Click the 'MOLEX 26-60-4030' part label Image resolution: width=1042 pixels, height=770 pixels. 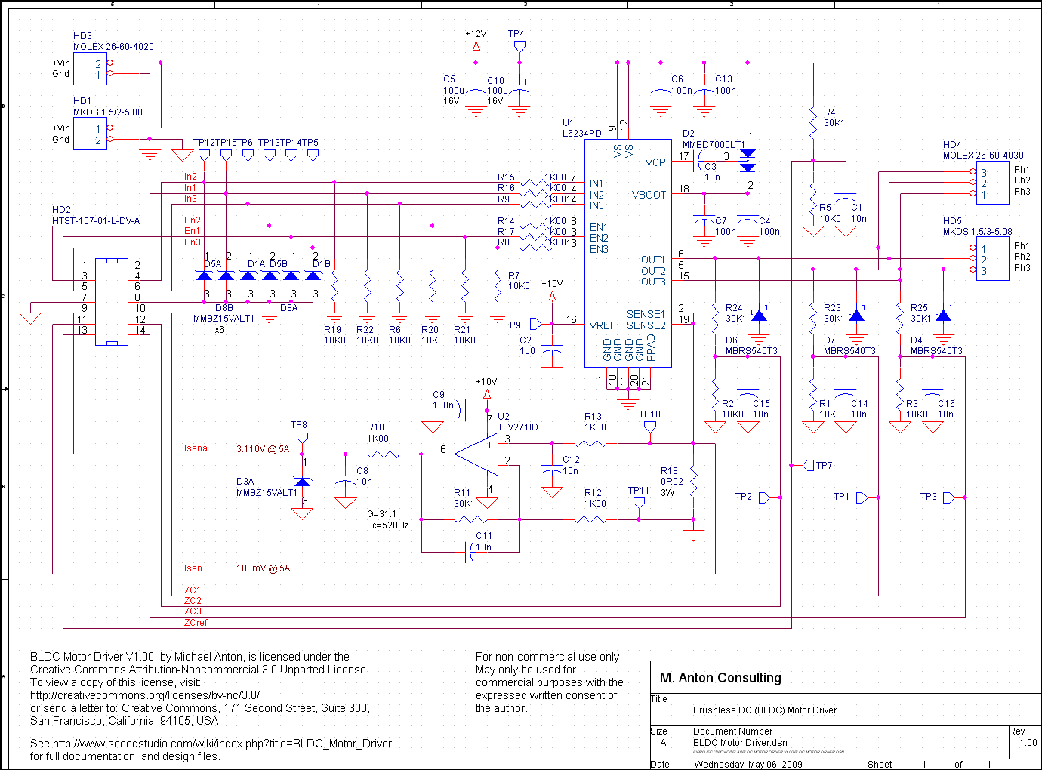[983, 156]
